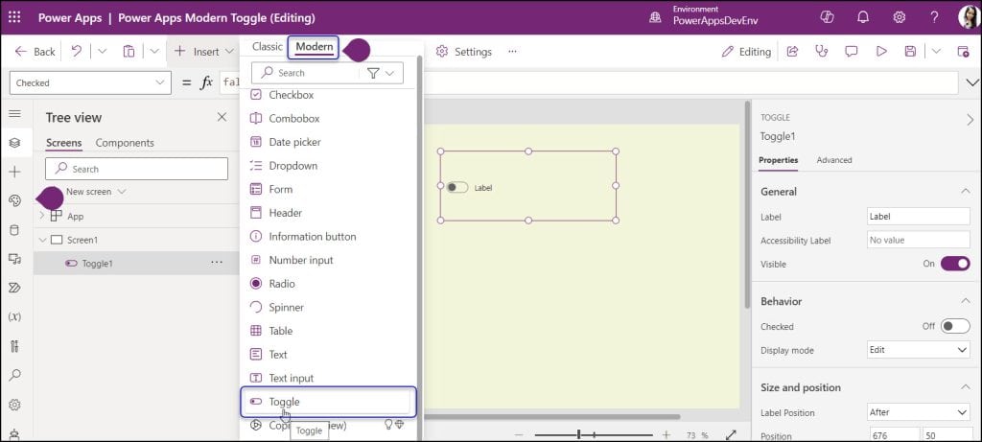Viewport: 982px width, 442px height.
Task: Click the Publish icon
Action: point(963,52)
